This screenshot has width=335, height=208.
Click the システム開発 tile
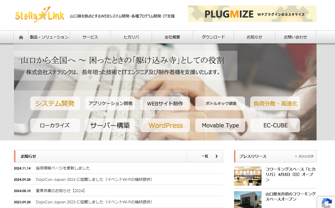coord(55,103)
